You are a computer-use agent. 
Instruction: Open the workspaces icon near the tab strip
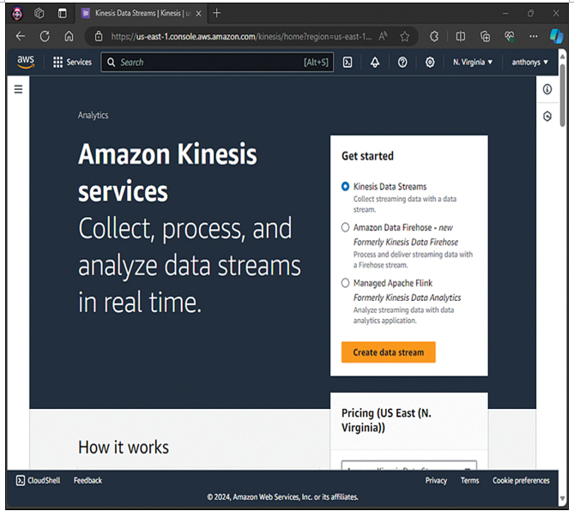[39, 14]
